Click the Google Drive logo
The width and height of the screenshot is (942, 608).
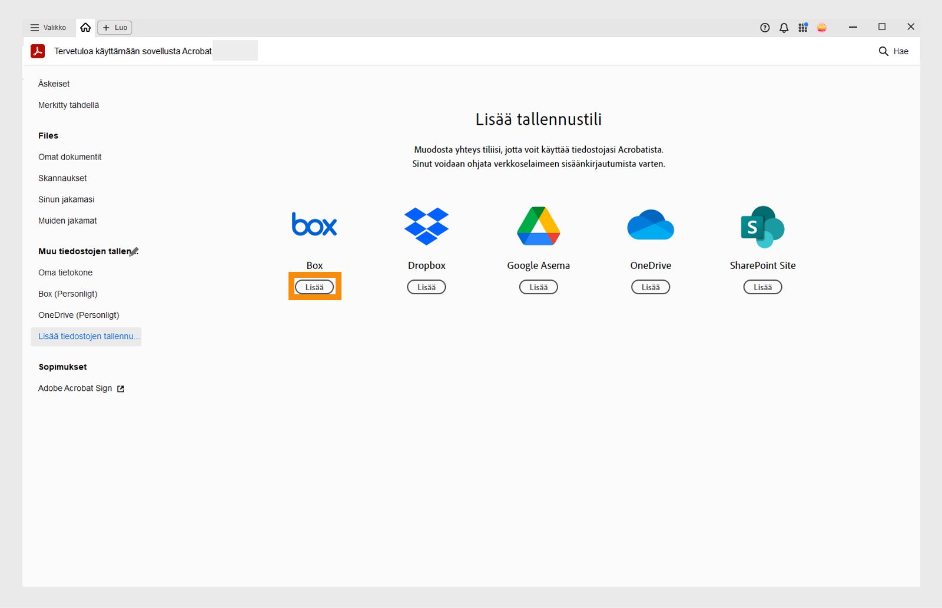(539, 226)
